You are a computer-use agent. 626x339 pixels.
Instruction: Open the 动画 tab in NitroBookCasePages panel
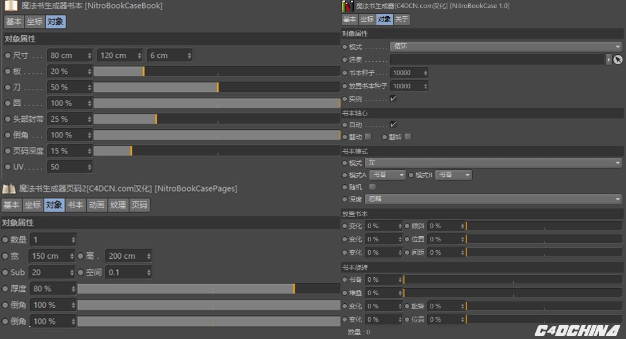[x=97, y=205]
